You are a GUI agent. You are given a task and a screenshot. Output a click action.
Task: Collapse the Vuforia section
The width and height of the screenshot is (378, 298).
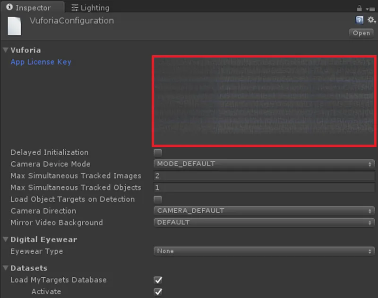(6, 50)
